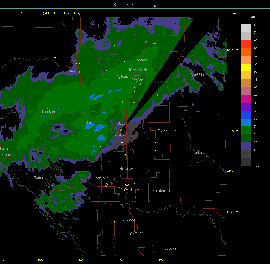The height and width of the screenshot is (264, 270).
Task: Pick the light gray 80 dBZ color band
Action: (x=246, y=29)
